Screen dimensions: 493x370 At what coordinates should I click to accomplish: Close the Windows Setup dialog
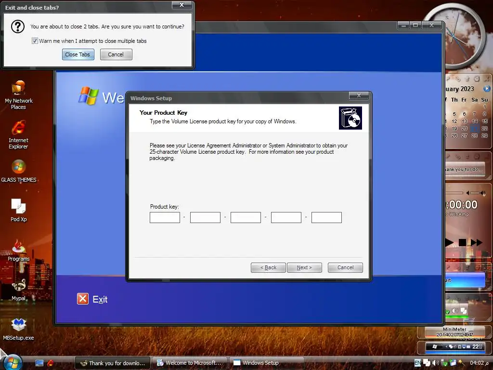pos(359,95)
